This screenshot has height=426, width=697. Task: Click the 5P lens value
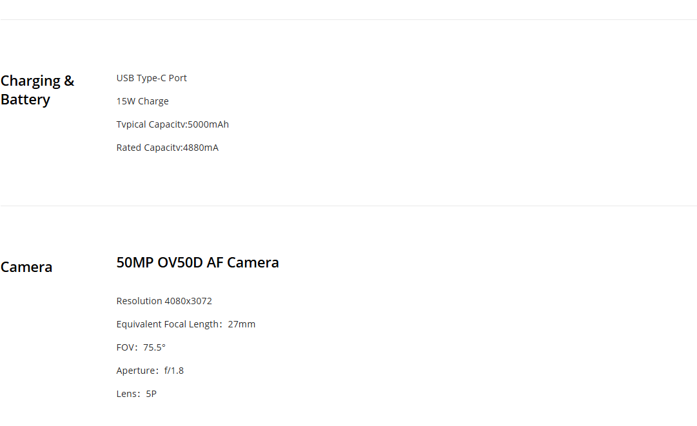tap(152, 394)
